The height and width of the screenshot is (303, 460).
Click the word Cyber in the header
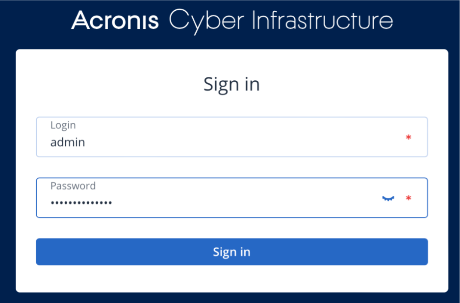tap(206, 21)
